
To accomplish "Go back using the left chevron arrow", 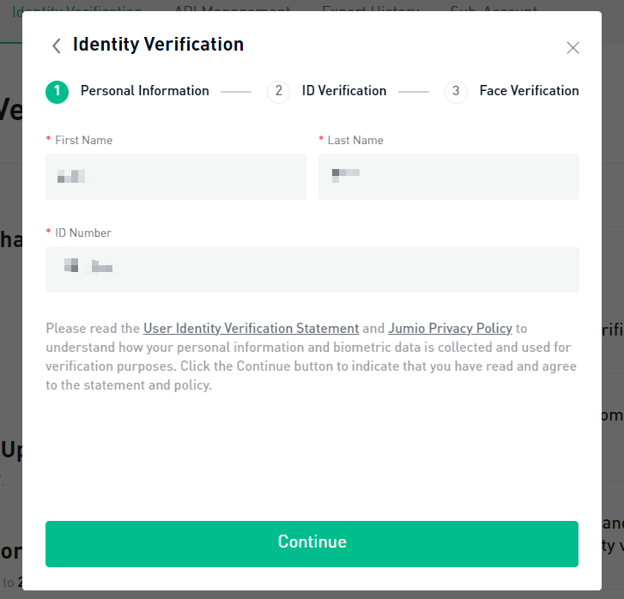I will point(57,45).
